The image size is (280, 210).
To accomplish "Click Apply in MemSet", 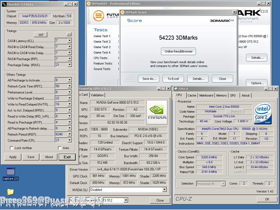I will tap(13, 157).
